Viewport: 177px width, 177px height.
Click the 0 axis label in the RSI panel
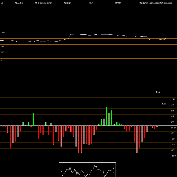(2, 61)
